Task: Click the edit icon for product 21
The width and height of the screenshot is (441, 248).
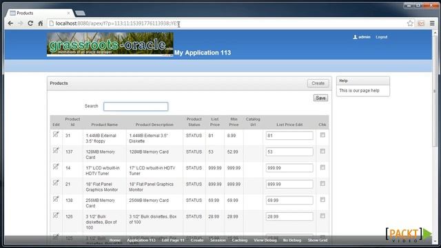Action: point(56,183)
